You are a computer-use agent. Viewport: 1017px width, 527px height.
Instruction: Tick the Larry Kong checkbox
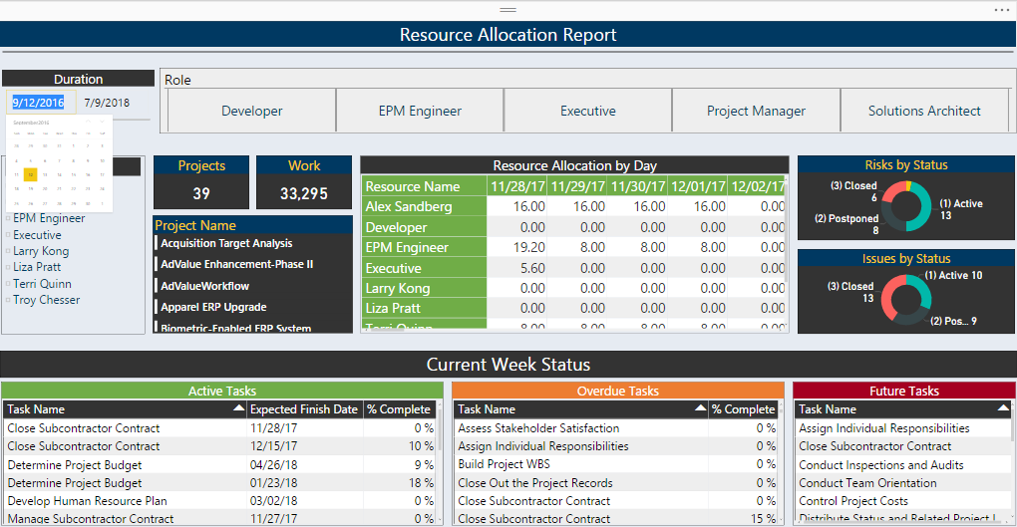click(8, 251)
